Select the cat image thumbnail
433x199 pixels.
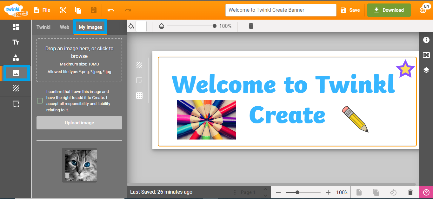coord(79,165)
